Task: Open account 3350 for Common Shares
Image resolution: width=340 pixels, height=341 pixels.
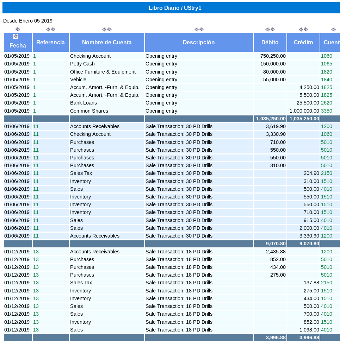Action: coord(327,111)
